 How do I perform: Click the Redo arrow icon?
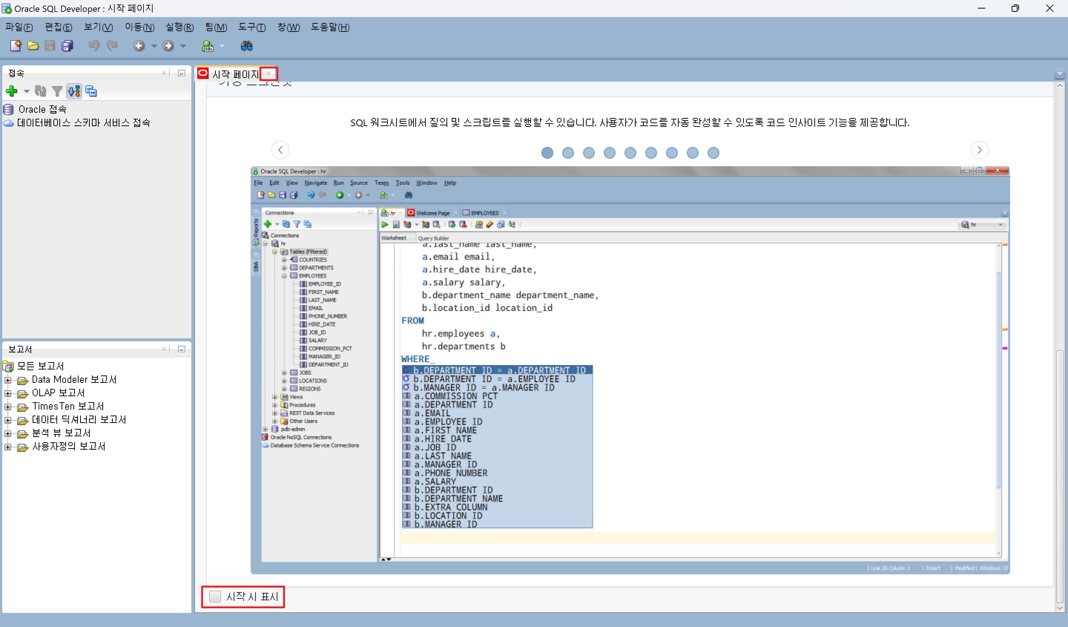click(112, 46)
